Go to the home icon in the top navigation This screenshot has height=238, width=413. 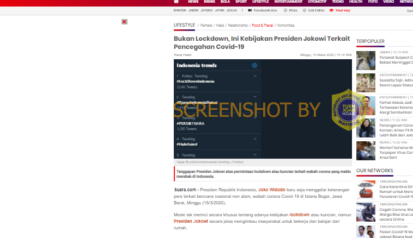click(x=176, y=2)
